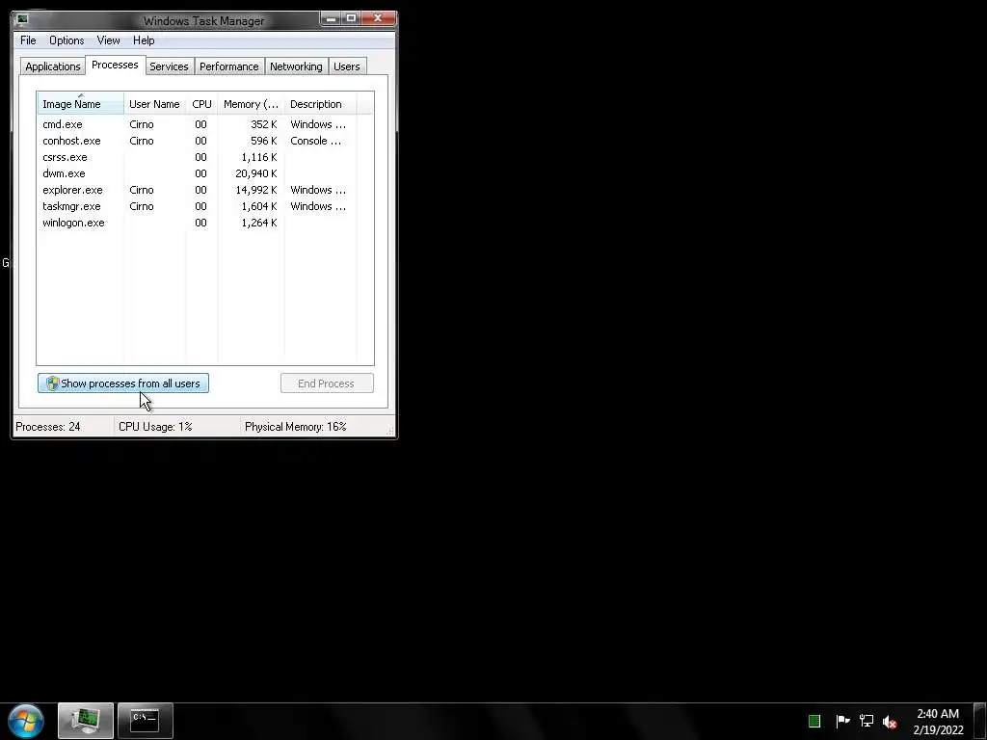The height and width of the screenshot is (740, 987).
Task: Click the Task Manager title bar icon
Action: pos(22,19)
